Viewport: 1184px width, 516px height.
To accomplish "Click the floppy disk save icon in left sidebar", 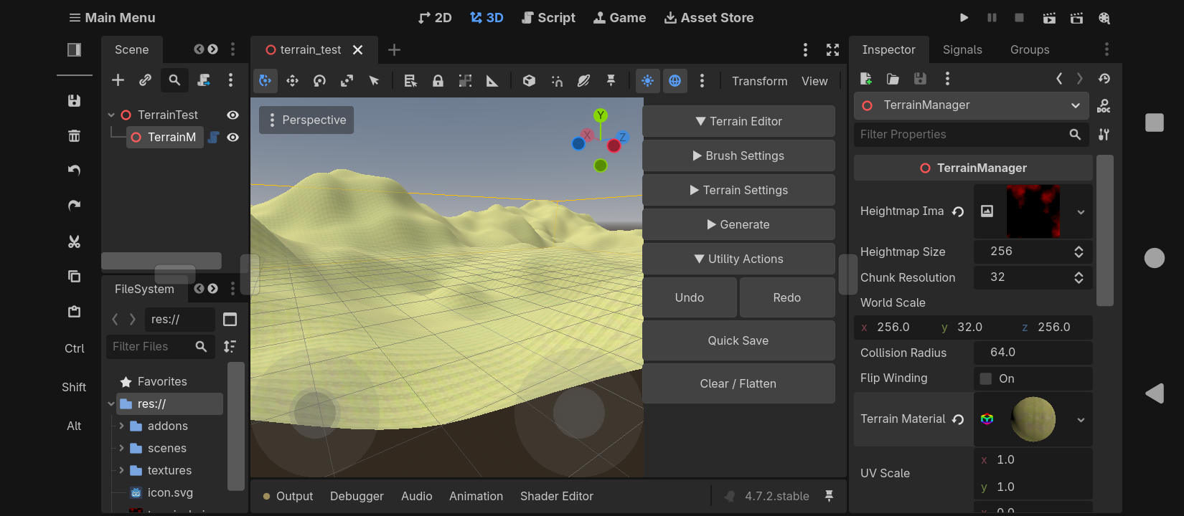I will [x=74, y=100].
